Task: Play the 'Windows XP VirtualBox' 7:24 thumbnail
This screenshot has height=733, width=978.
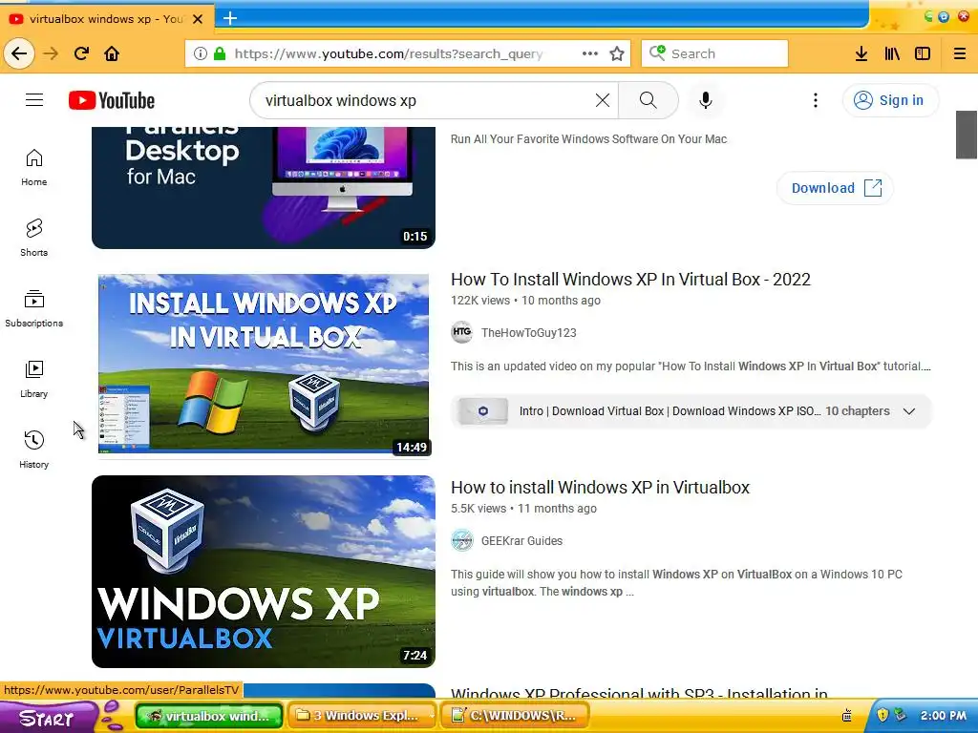Action: [x=264, y=572]
